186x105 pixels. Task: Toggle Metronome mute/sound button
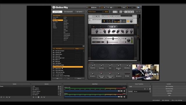(x=128, y=21)
